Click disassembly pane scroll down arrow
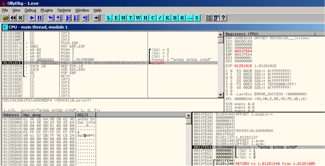 coord(221,95)
